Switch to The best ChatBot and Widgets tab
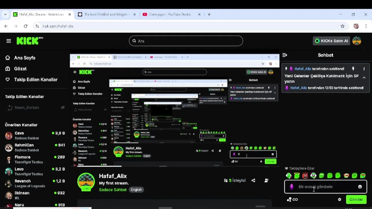This screenshot has height=209, width=372. click(107, 14)
